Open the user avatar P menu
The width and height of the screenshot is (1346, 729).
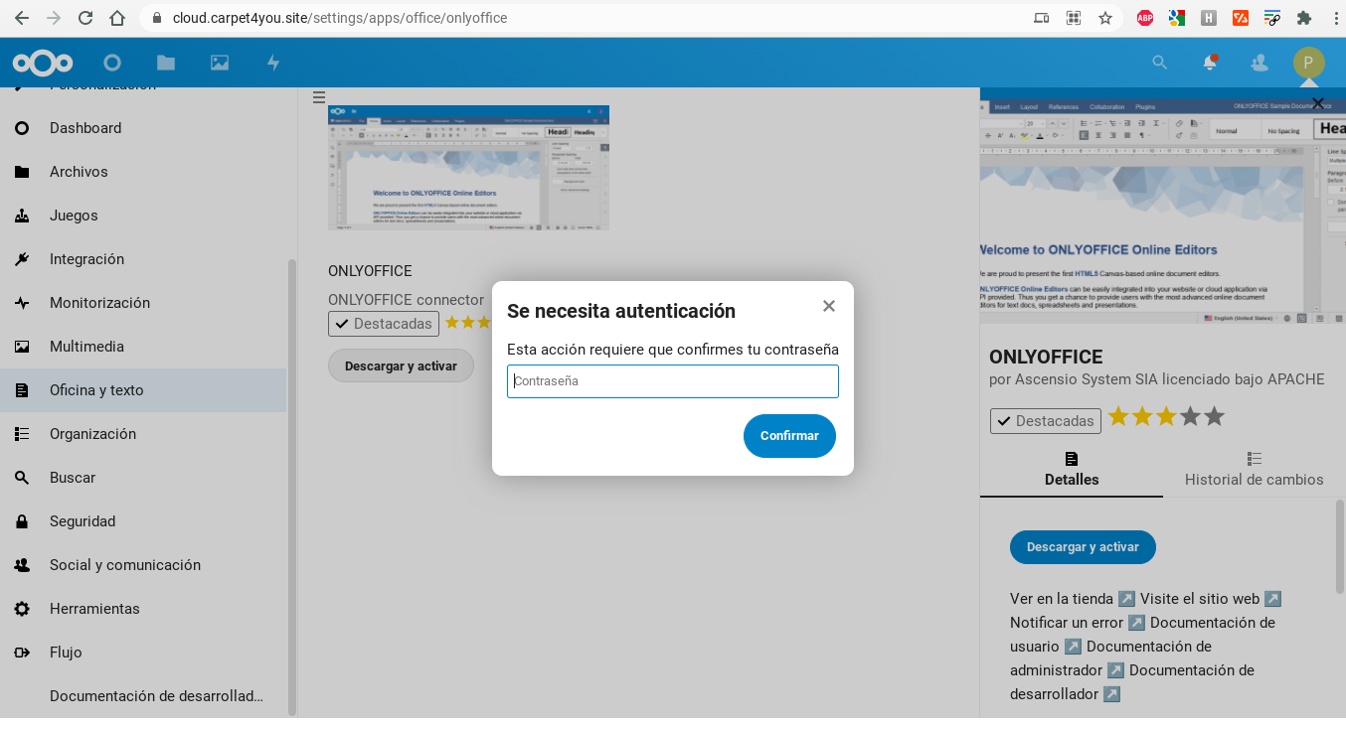point(1308,63)
